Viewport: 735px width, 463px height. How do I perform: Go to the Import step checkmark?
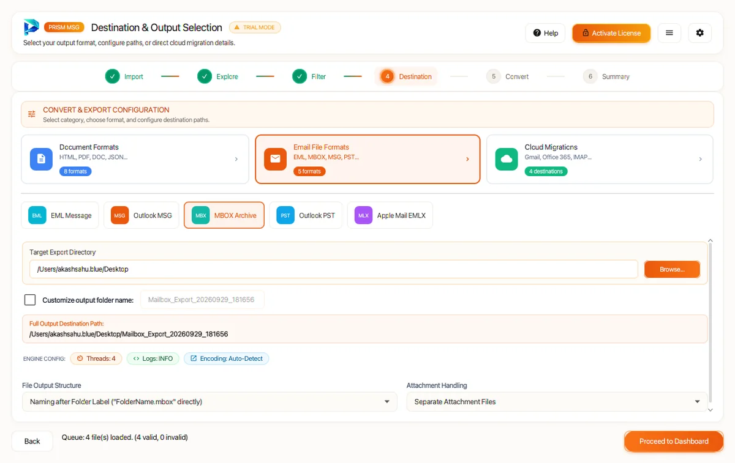pos(112,76)
